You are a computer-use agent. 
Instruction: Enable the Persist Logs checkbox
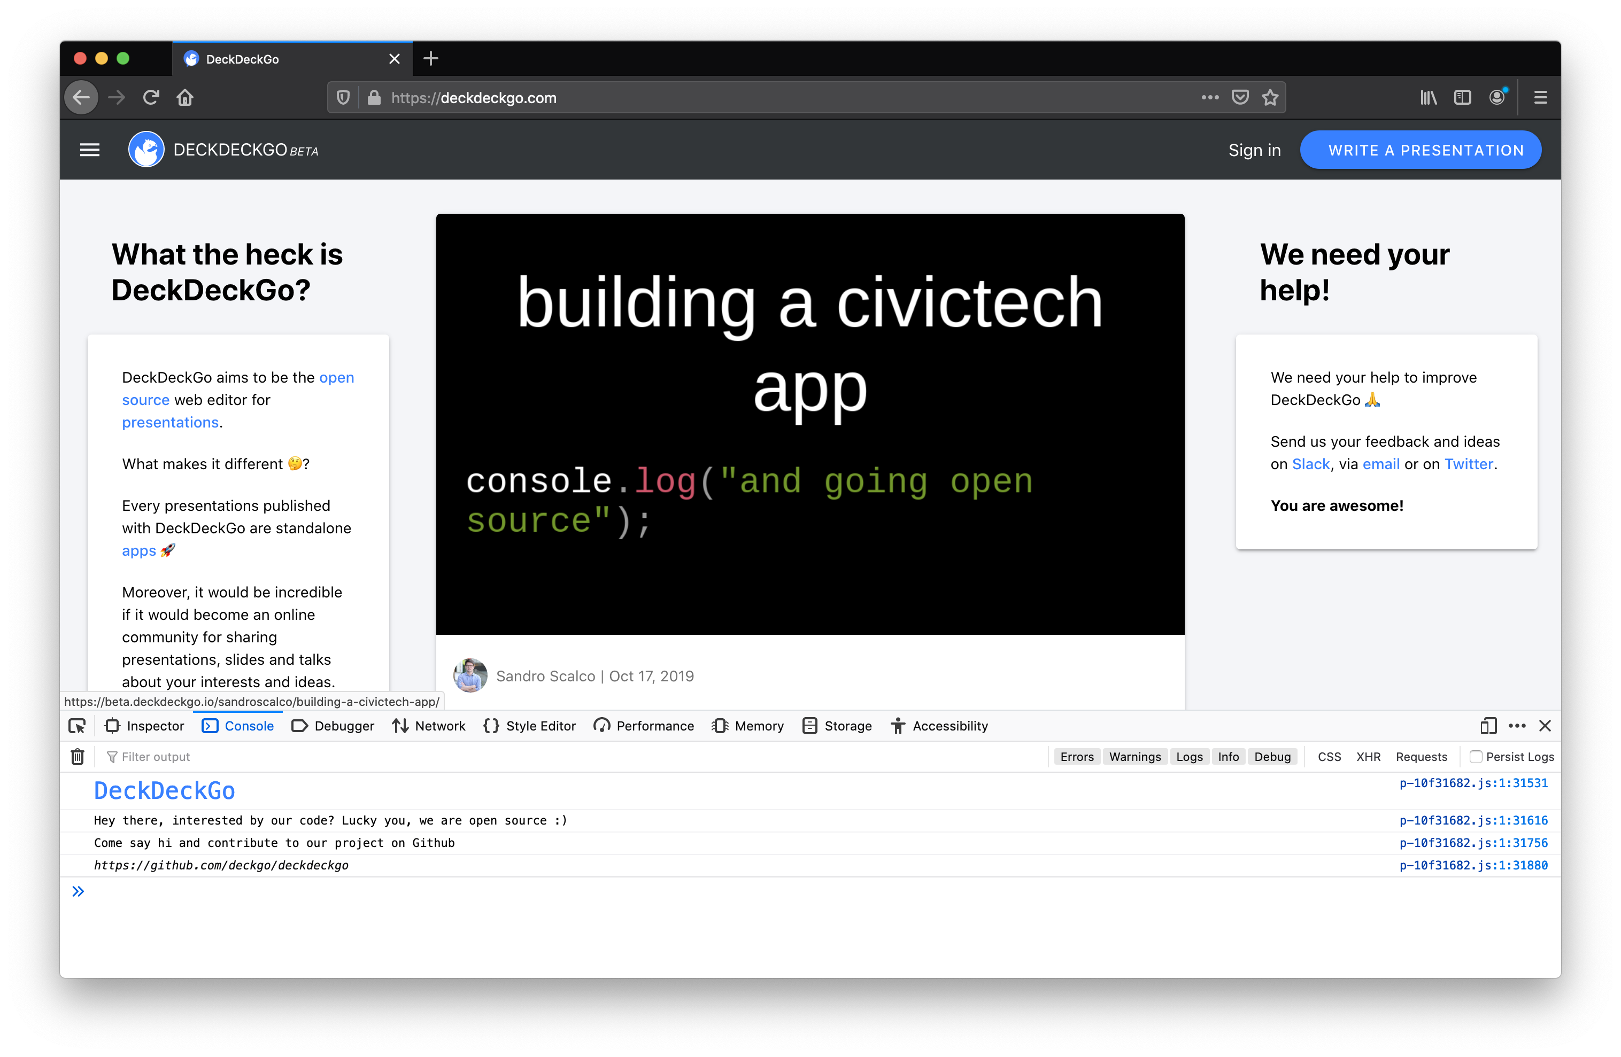point(1476,756)
